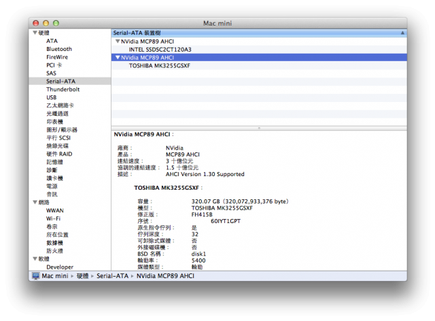435x321 pixels.
Task: Click the sort arrow in the Serial-ATA 裝置樹 header
Action: (402, 33)
